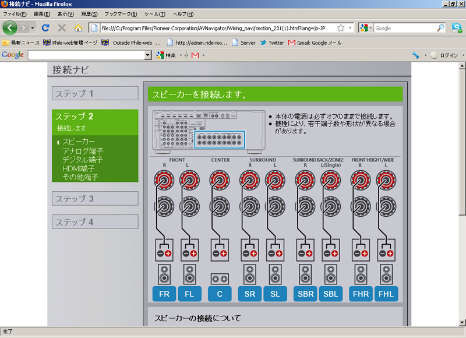Click the center speaker C button
The width and height of the screenshot is (466, 338).
pos(220,294)
